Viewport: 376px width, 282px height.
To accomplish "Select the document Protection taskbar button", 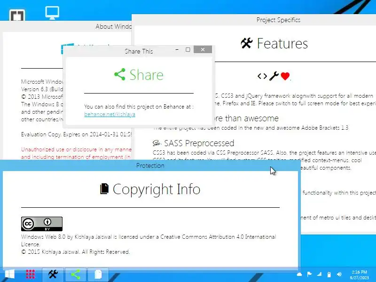I will [x=98, y=274].
